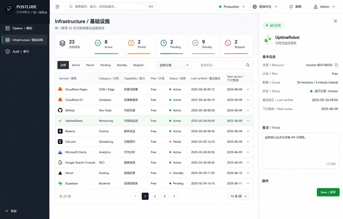Click the Cal.com service icon

pos(60,142)
